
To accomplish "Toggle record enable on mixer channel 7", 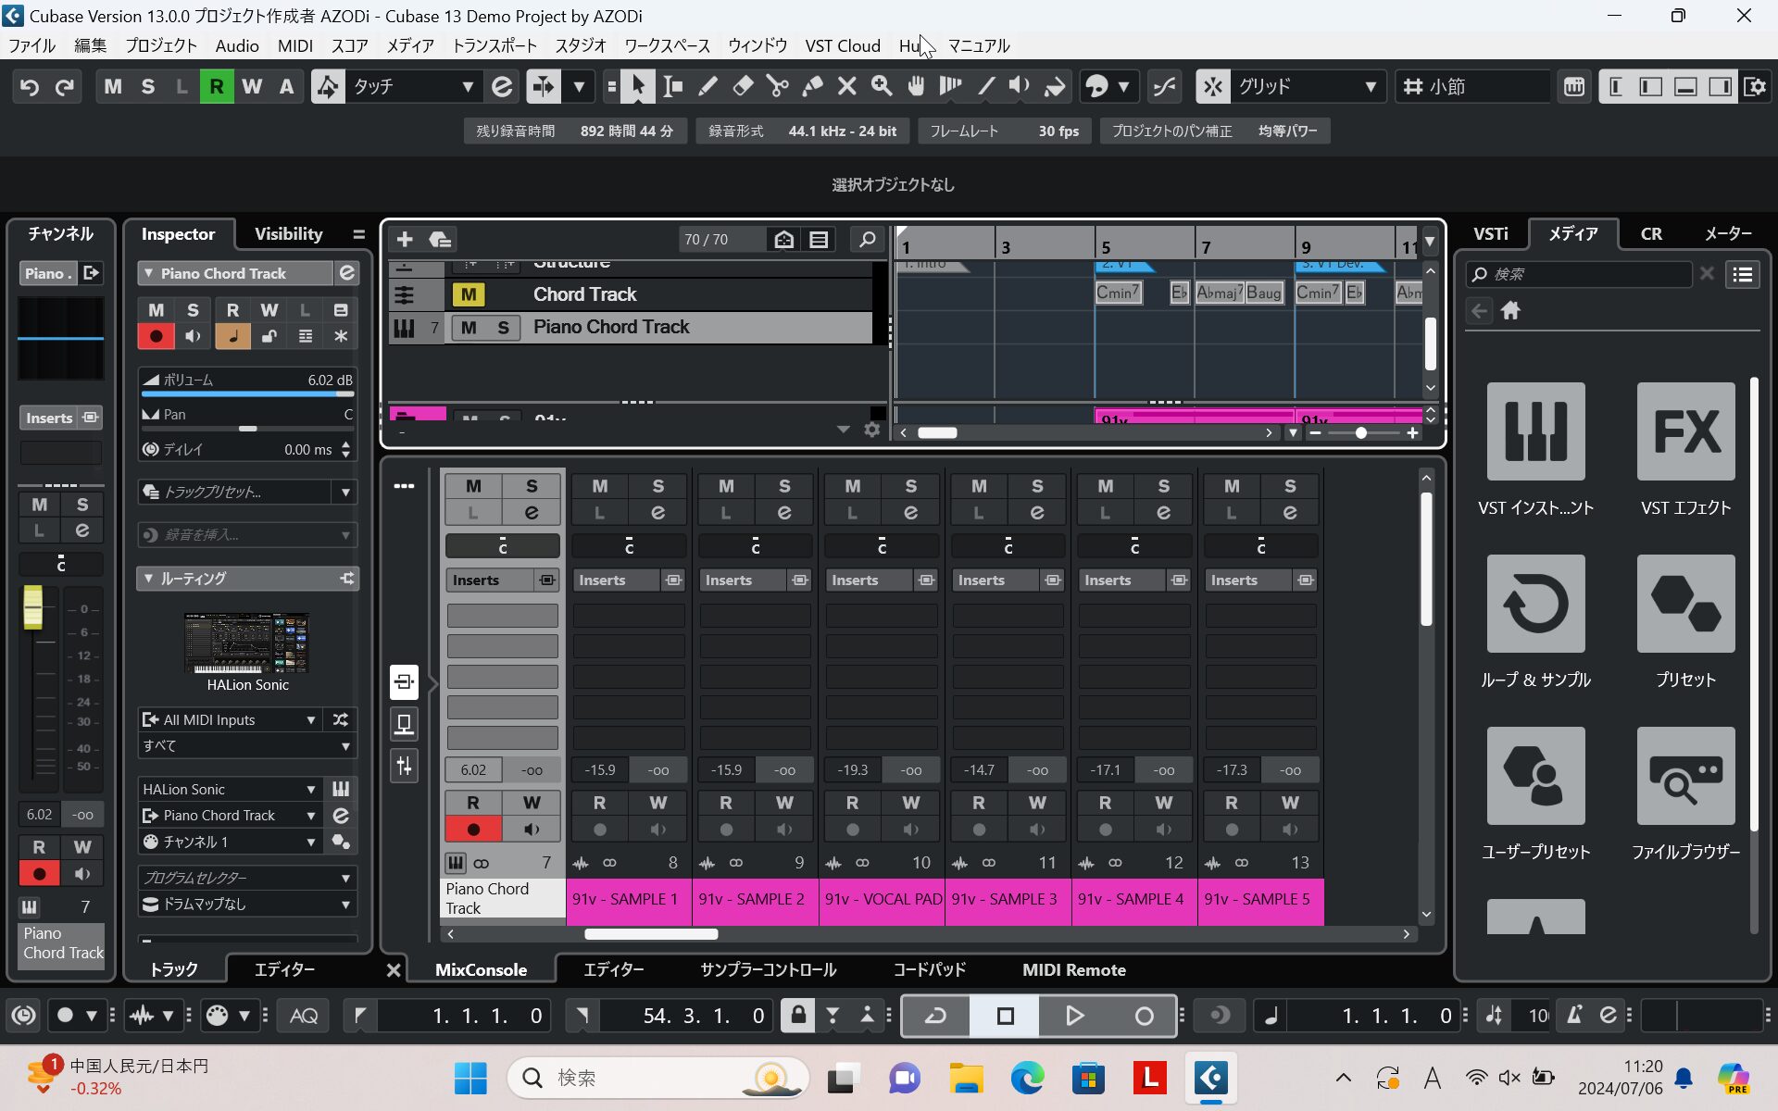I will pyautogui.click(x=473, y=830).
